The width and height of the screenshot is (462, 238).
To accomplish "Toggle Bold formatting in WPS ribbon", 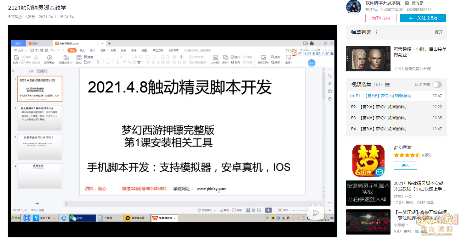I will pyautogui.click(x=98, y=62).
